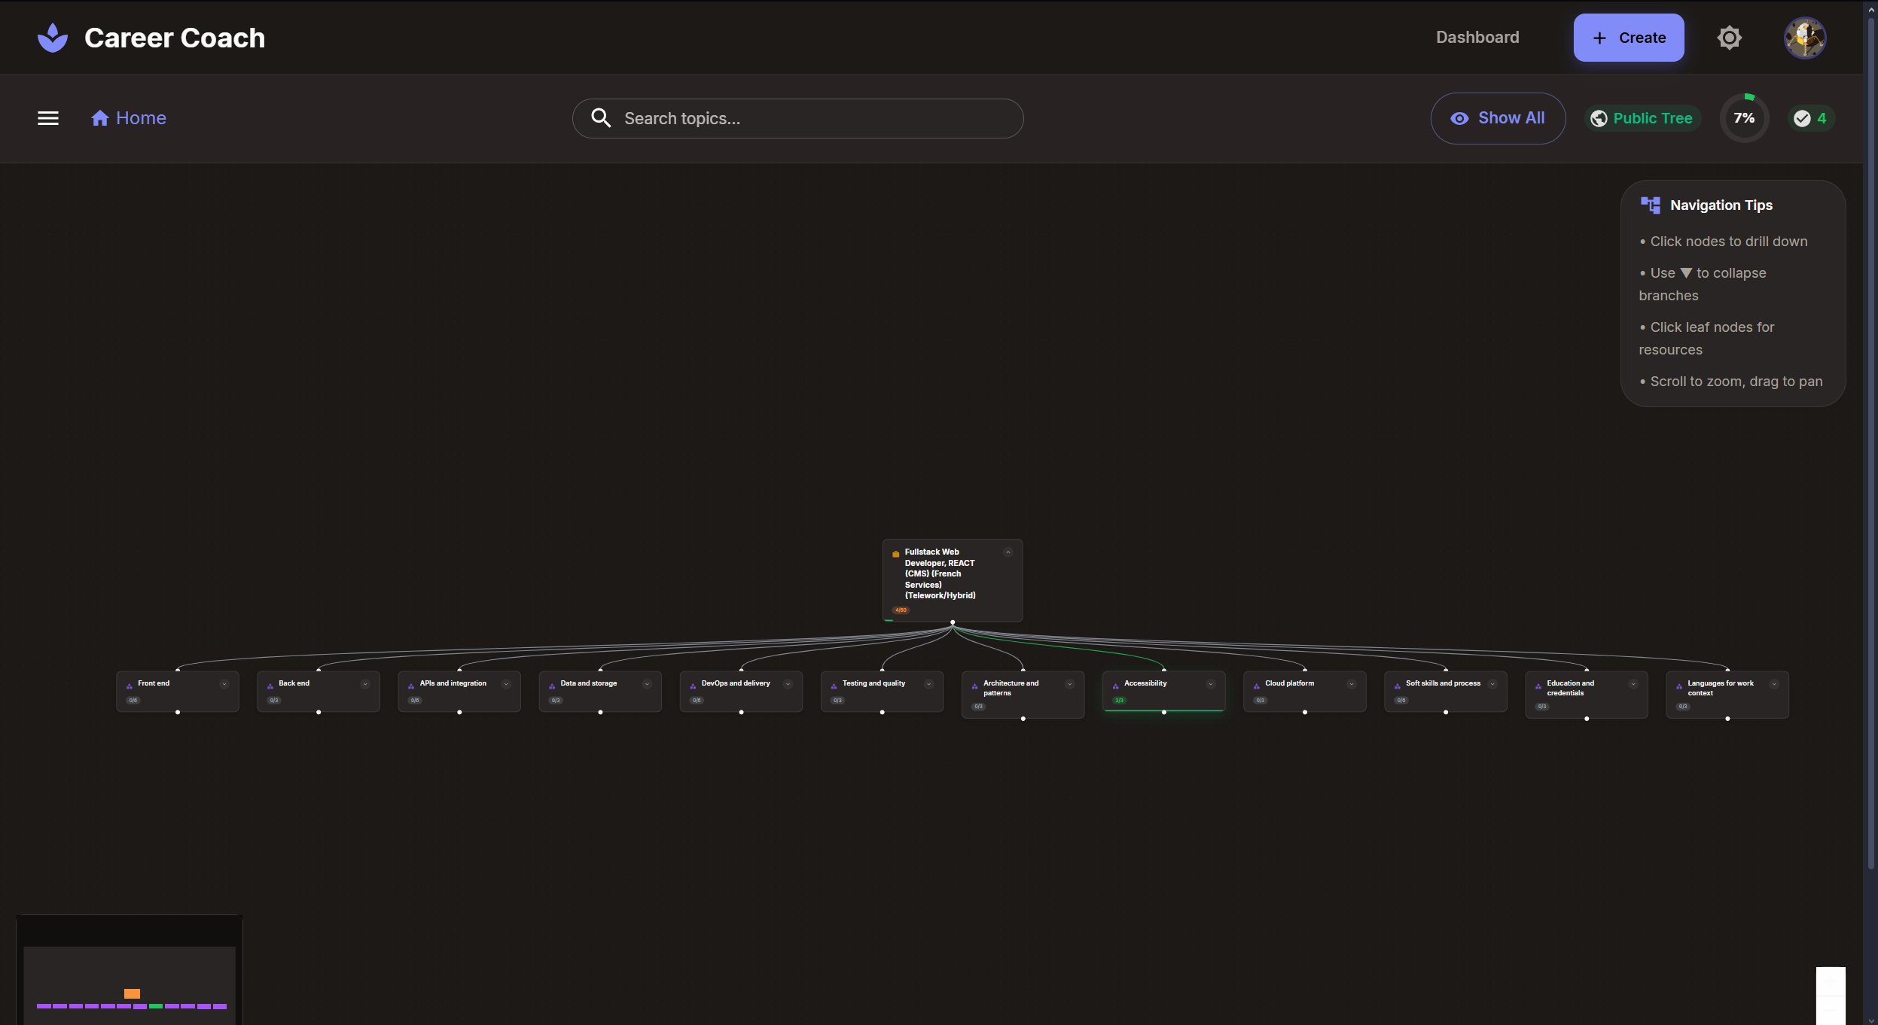Screen dimensions: 1878x1025
Task: Toggle the Public Tree setting
Action: 1642,118
